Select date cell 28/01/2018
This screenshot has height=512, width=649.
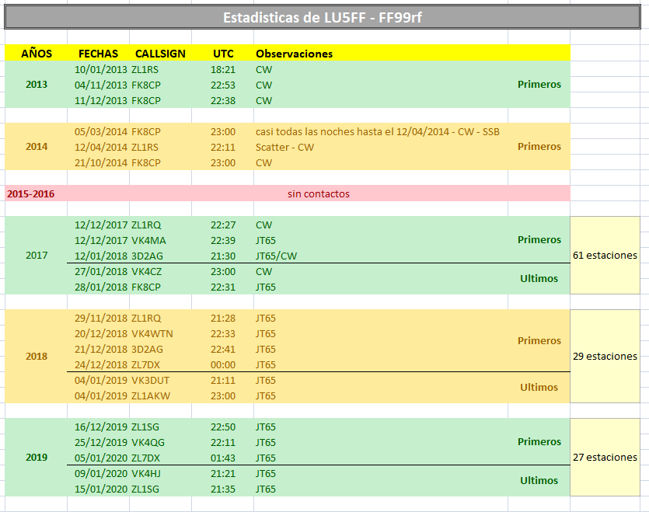pyautogui.click(x=100, y=287)
